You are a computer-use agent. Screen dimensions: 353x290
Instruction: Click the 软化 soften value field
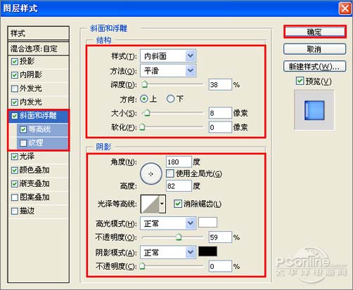click(x=220, y=127)
